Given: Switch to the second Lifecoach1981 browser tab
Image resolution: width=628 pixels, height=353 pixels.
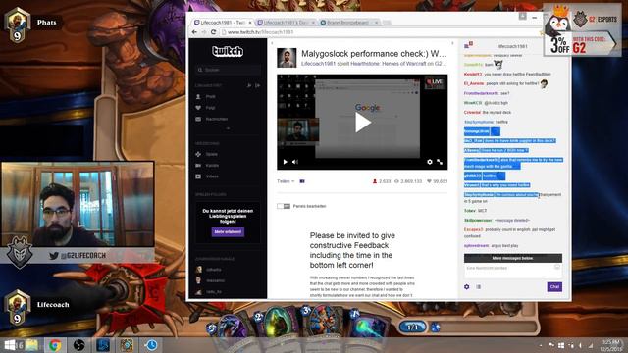Looking at the screenshot, I should click(286, 23).
